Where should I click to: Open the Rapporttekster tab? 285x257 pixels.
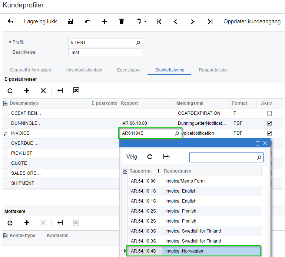[x=213, y=70]
